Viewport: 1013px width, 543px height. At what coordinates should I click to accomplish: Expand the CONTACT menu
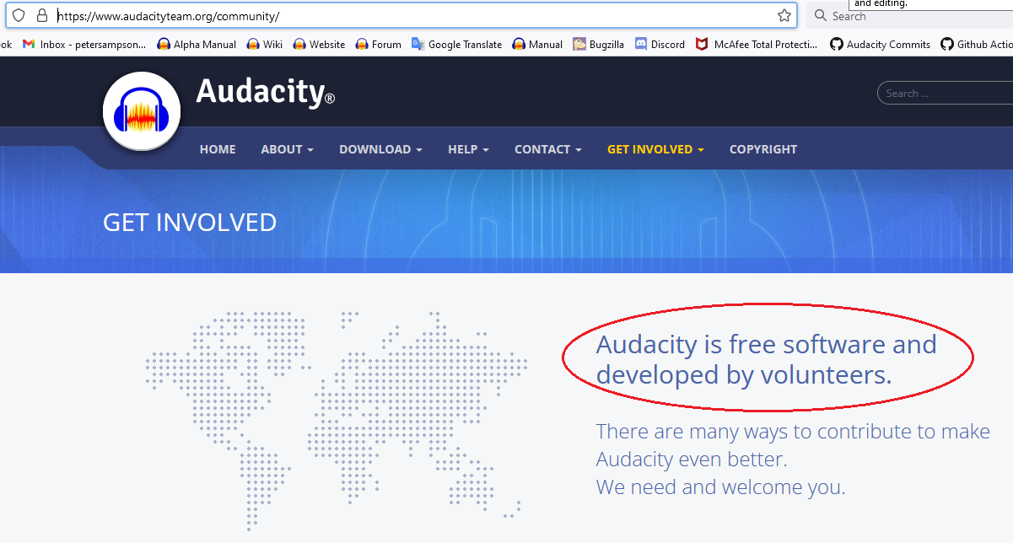click(548, 149)
